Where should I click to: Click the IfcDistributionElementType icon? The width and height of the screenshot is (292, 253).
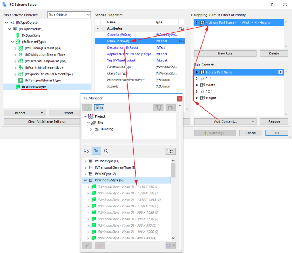[x=21, y=54]
